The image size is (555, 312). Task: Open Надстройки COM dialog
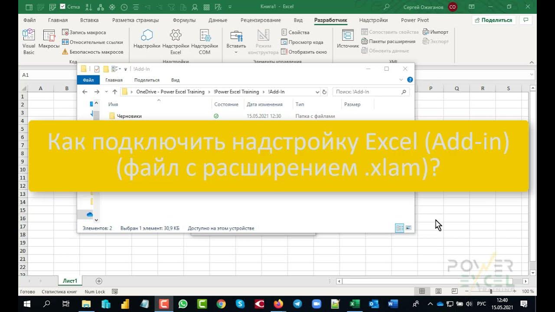click(205, 42)
